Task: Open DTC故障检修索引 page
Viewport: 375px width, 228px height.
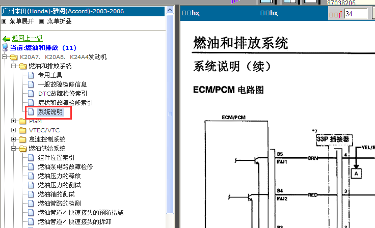Action: 63,94
